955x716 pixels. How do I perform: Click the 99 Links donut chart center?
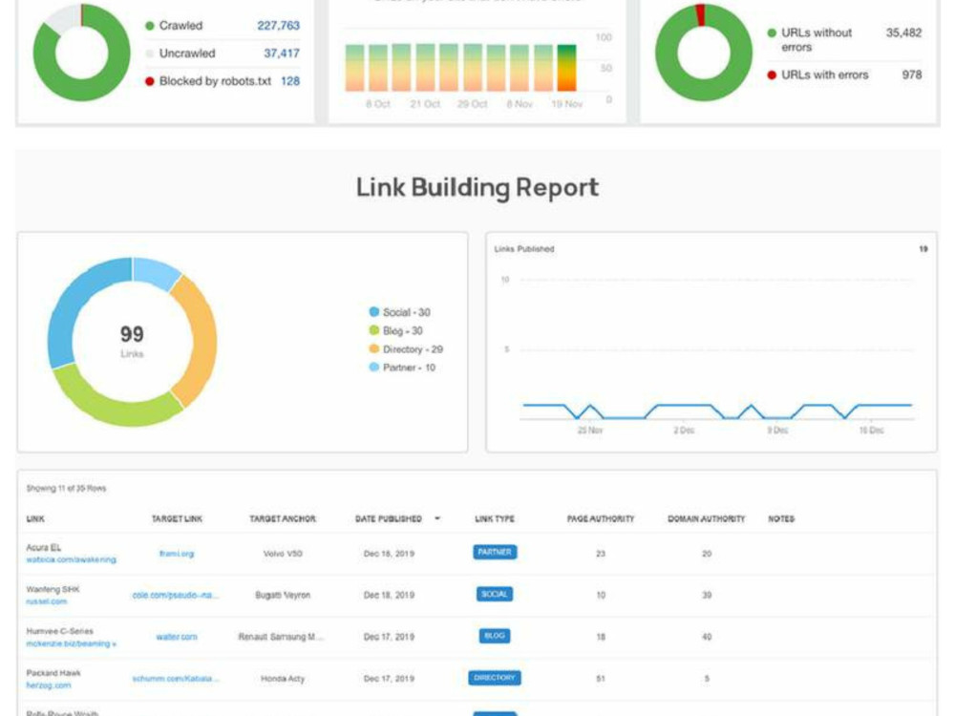coord(132,341)
